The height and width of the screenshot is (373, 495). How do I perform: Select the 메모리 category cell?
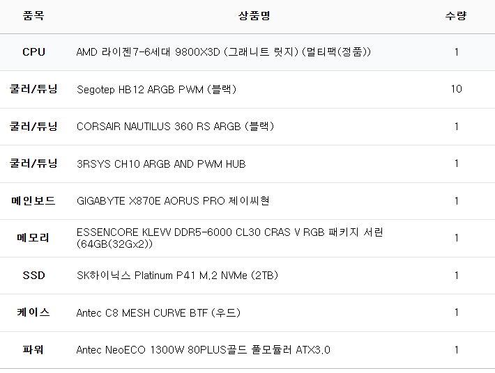33,238
